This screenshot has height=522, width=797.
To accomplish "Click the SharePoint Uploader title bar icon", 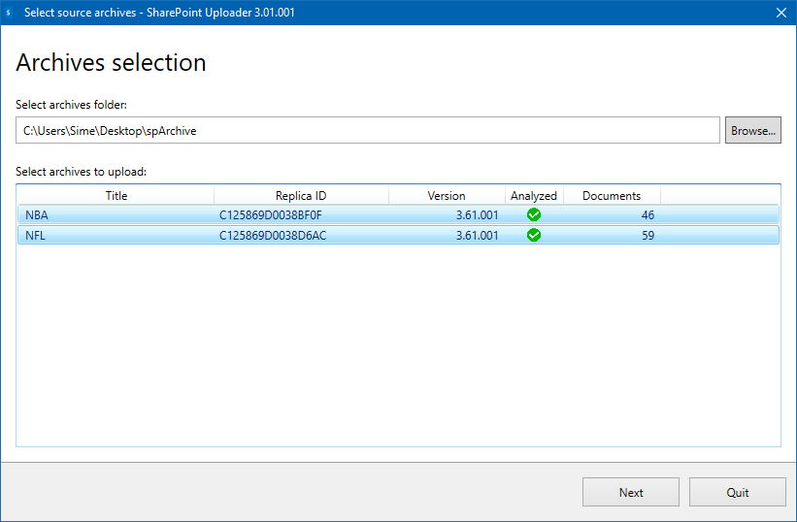I will coord(10,13).
